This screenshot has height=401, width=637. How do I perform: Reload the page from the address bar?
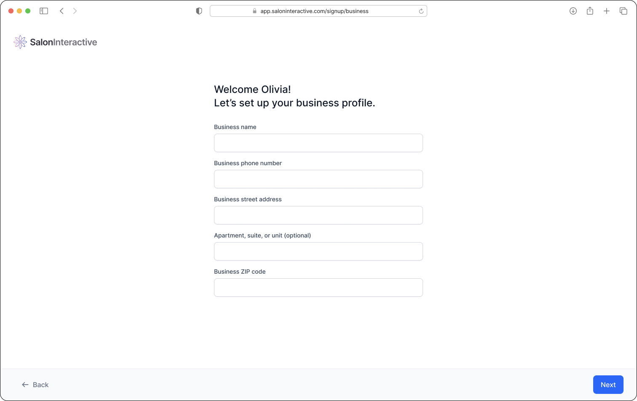point(421,11)
